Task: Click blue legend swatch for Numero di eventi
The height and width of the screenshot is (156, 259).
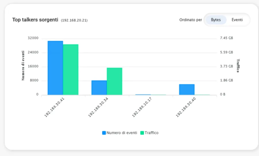Action: pyautogui.click(x=104, y=133)
